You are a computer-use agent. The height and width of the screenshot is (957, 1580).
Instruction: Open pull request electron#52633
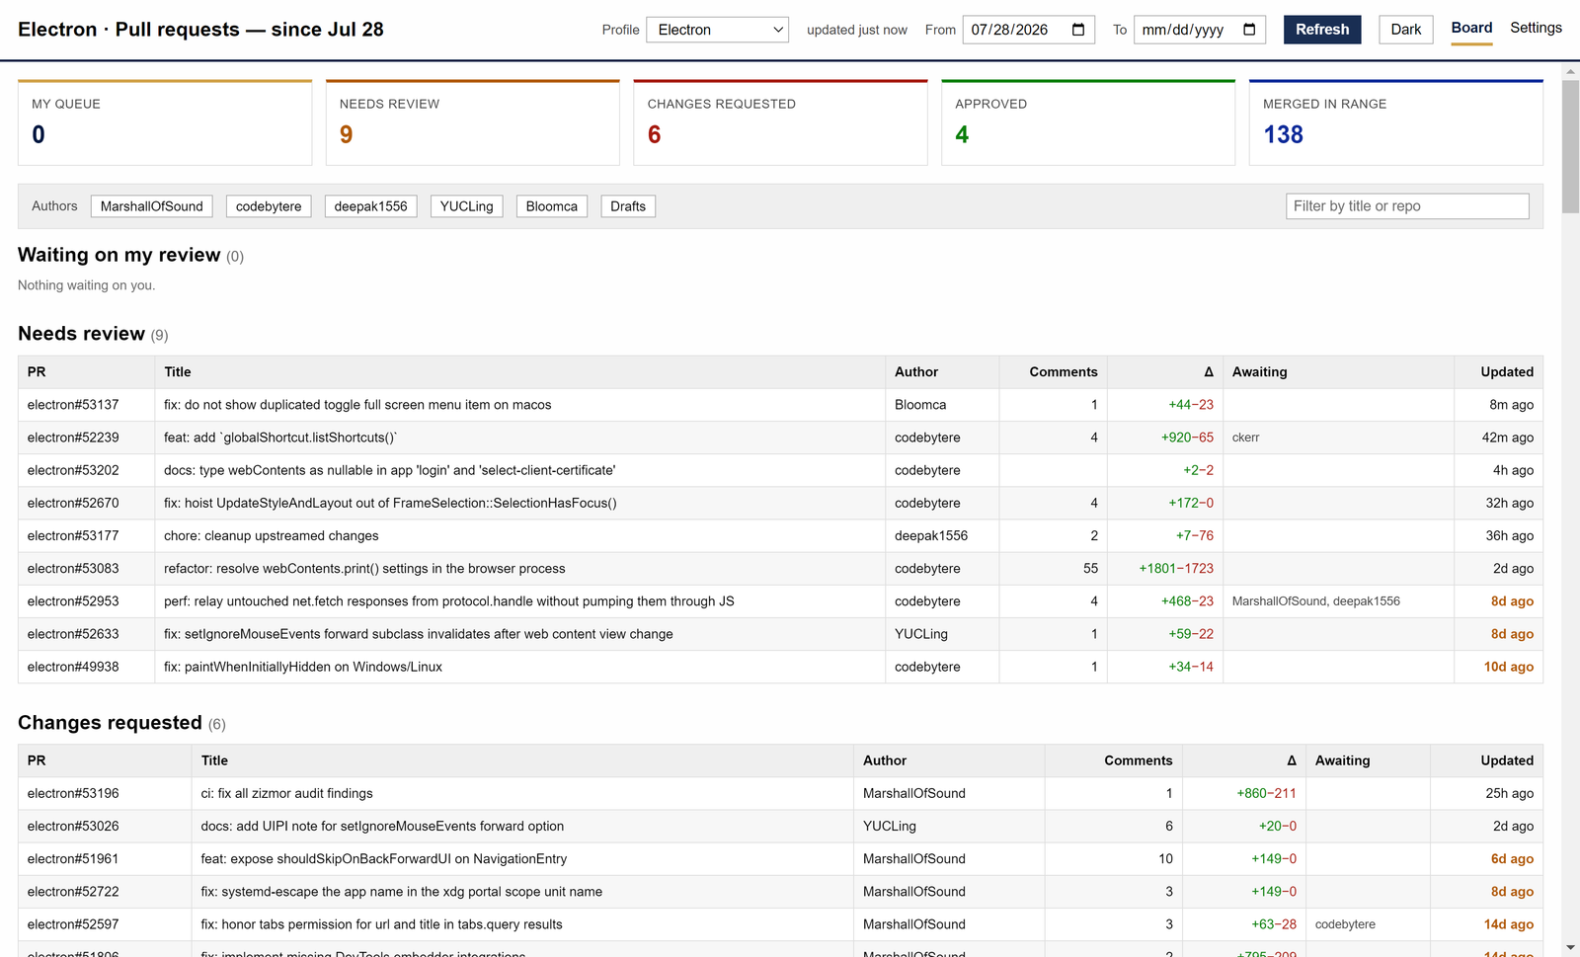(x=73, y=634)
